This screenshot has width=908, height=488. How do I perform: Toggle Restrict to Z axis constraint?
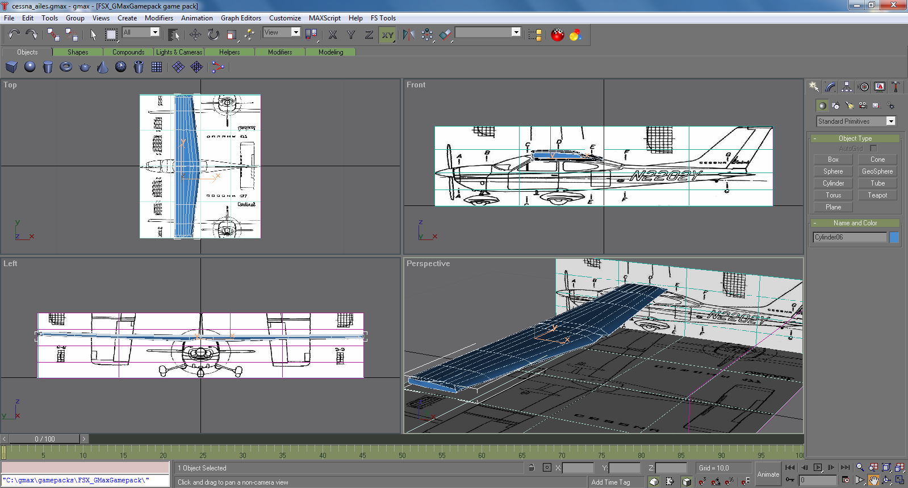(369, 35)
